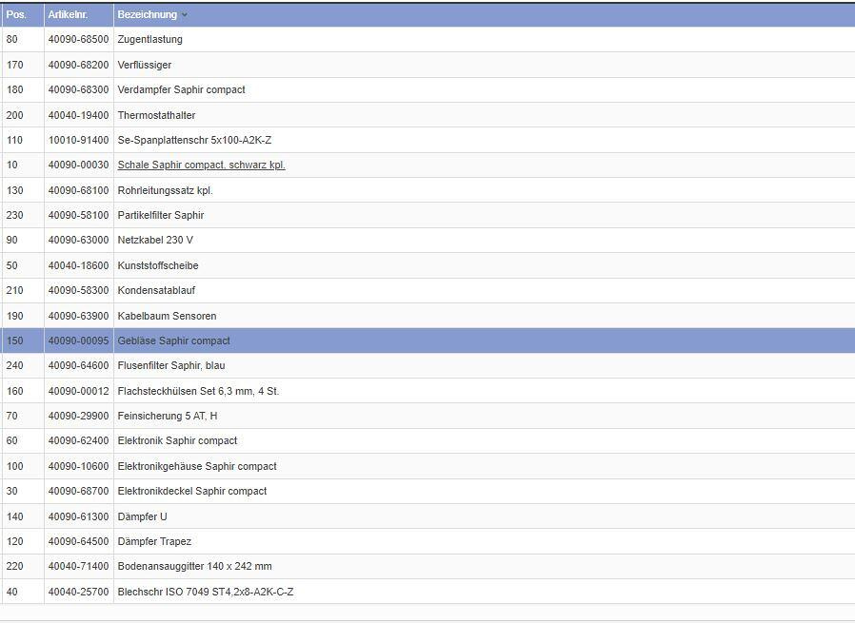855x623 pixels.
Task: Click the Artikelnr. column header
Action: pyautogui.click(x=68, y=15)
